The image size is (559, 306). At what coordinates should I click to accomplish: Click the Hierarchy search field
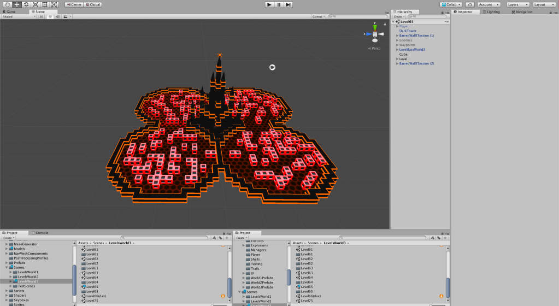(426, 16)
